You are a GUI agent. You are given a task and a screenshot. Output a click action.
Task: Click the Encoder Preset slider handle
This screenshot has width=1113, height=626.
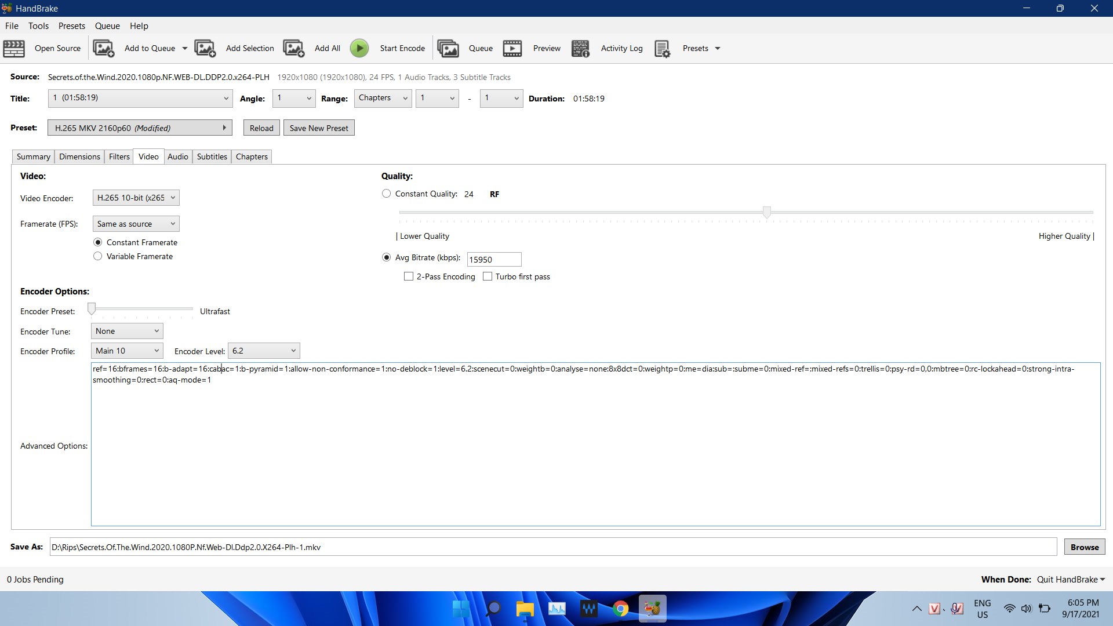pyautogui.click(x=92, y=309)
